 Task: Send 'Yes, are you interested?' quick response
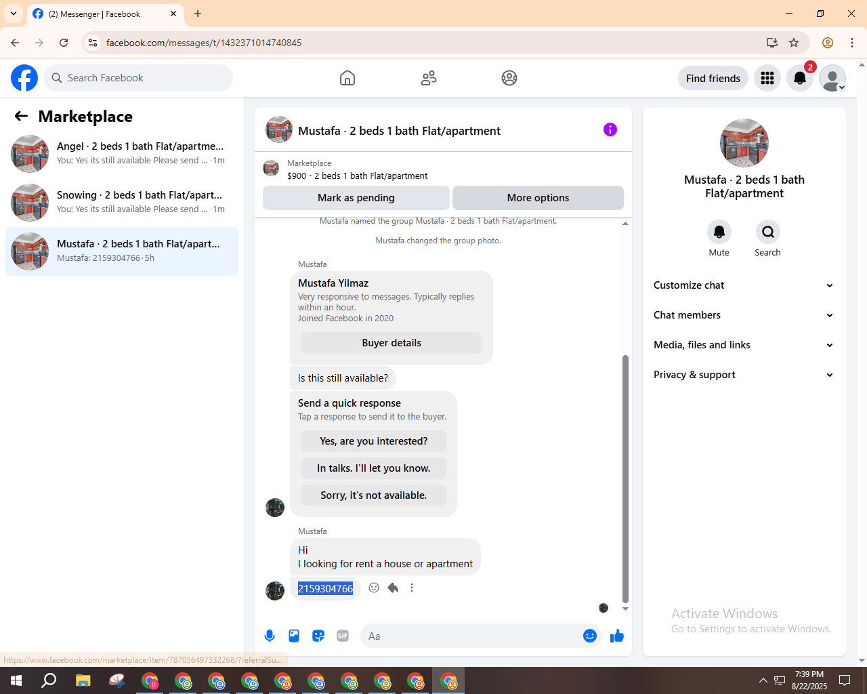[374, 441]
